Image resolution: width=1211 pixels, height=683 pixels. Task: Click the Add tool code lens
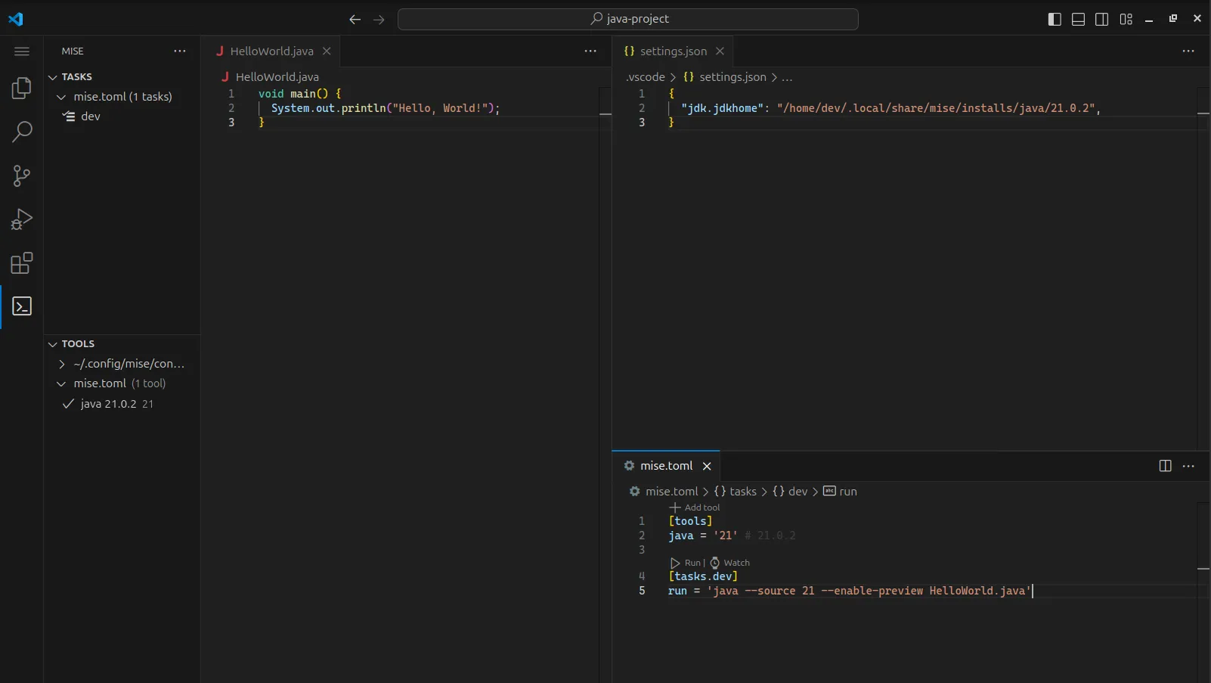point(696,508)
